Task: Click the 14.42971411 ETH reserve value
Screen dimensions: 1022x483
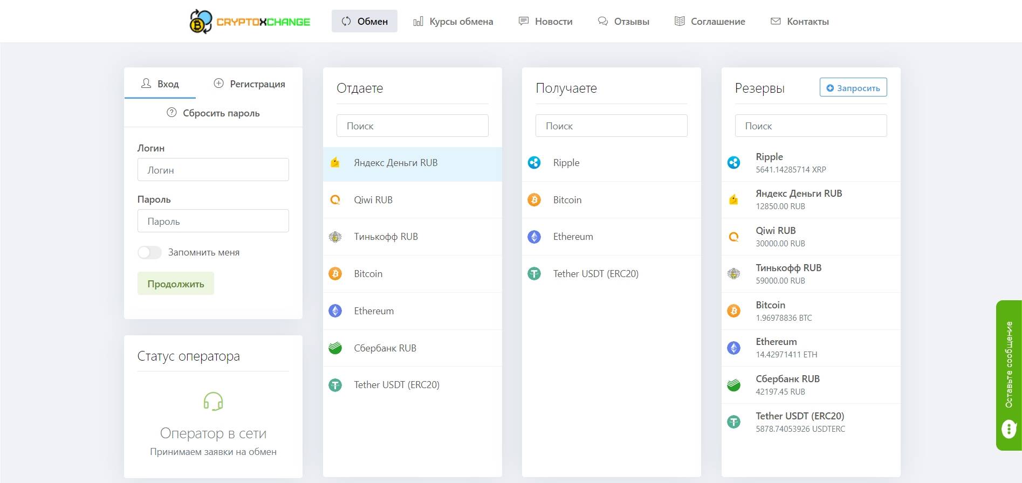Action: tap(786, 355)
